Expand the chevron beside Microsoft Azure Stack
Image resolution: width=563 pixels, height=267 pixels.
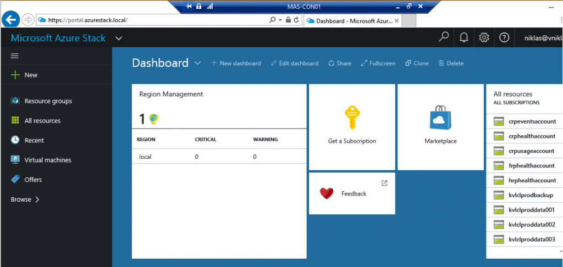119,38
